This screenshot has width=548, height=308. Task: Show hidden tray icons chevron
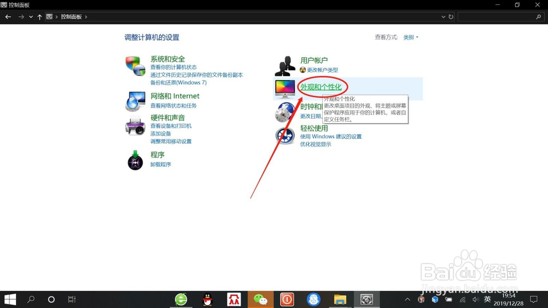408,299
